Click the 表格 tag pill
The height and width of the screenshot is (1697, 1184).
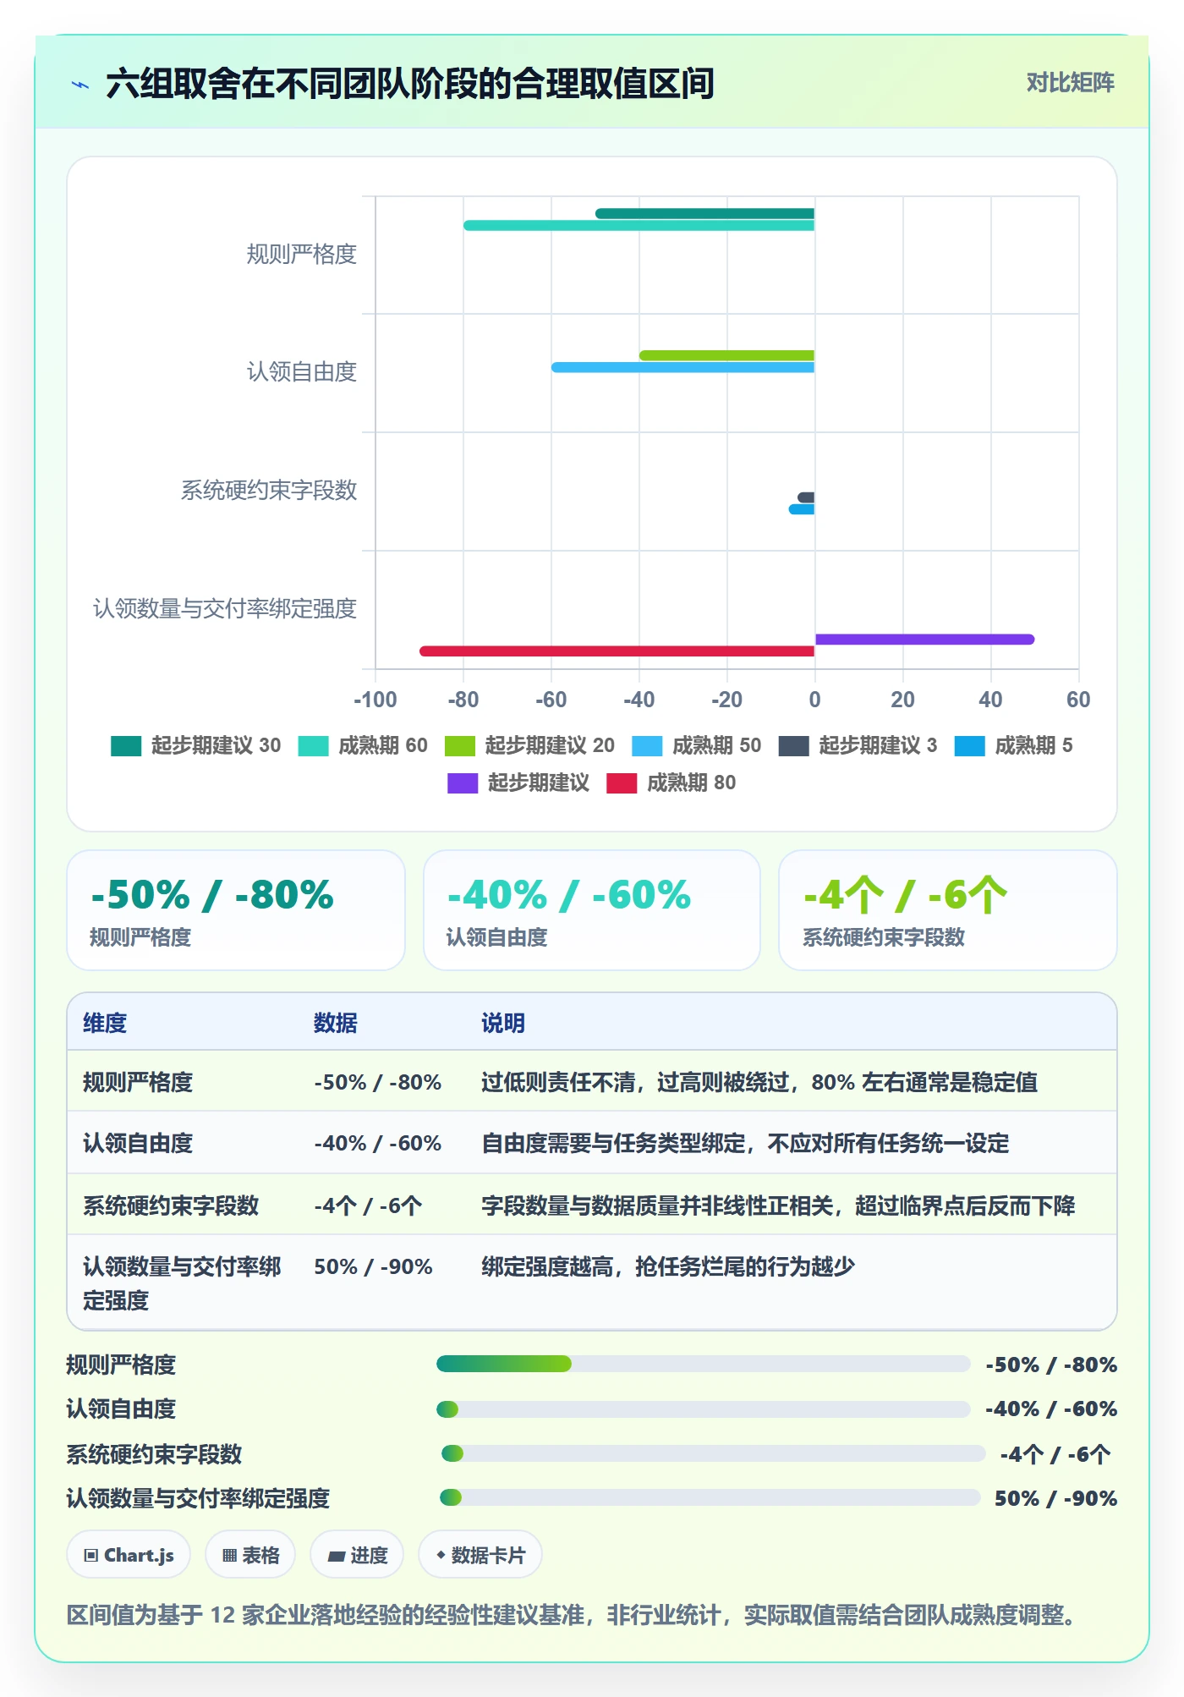click(x=250, y=1555)
